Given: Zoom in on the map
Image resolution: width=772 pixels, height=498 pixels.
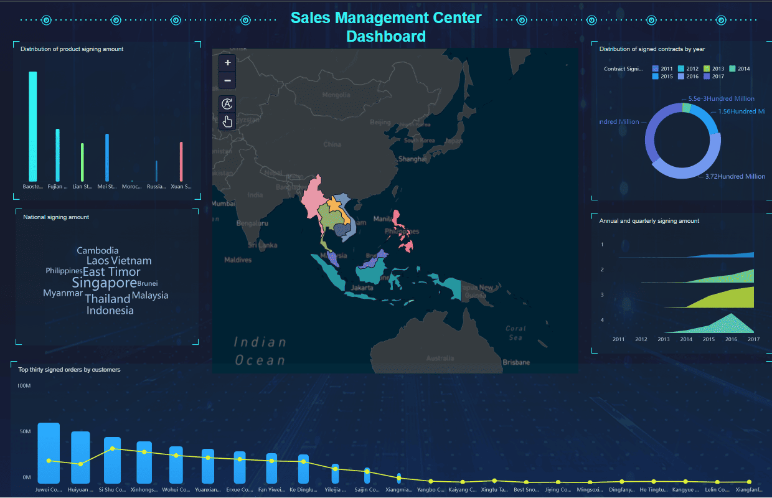Looking at the screenshot, I should click(227, 63).
